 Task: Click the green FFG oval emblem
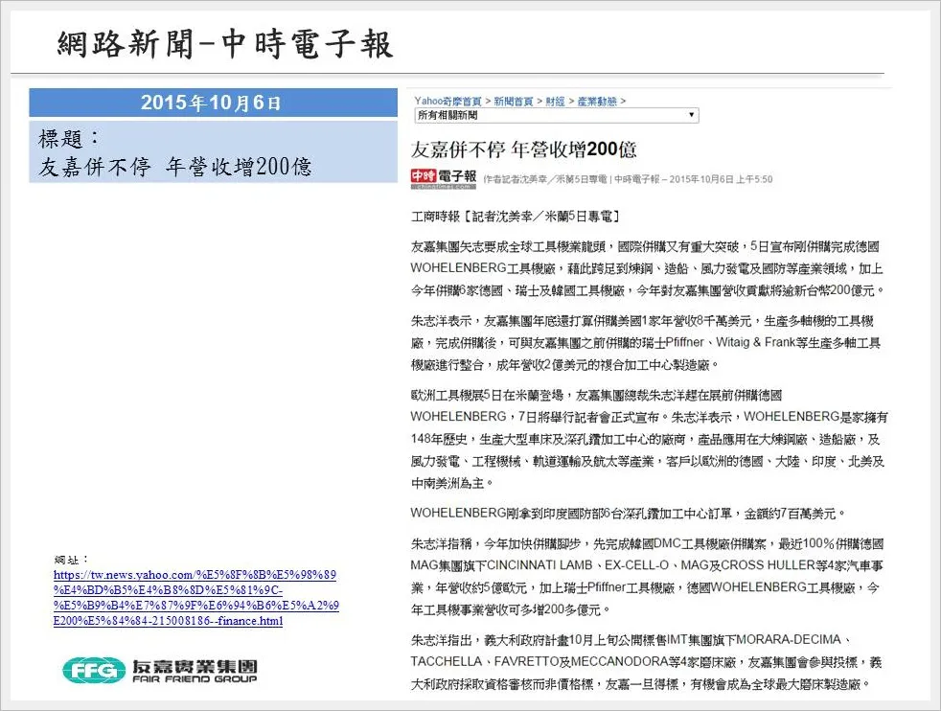(94, 669)
